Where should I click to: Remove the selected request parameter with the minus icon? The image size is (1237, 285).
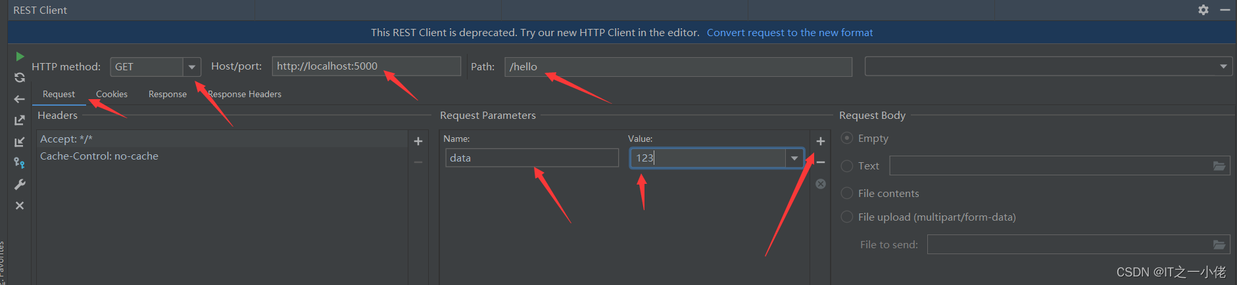coord(821,162)
